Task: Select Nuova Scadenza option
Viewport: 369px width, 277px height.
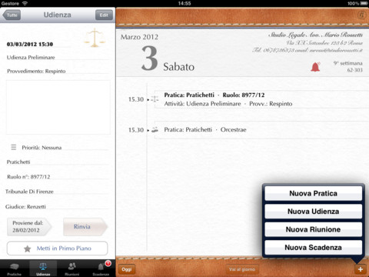Action: (313, 247)
